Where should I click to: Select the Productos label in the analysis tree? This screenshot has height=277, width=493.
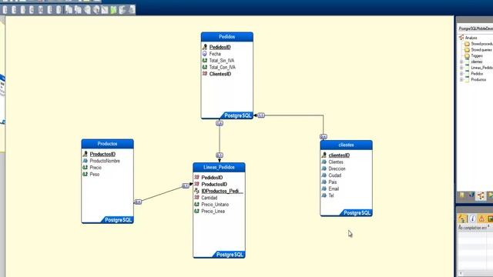(x=478, y=80)
